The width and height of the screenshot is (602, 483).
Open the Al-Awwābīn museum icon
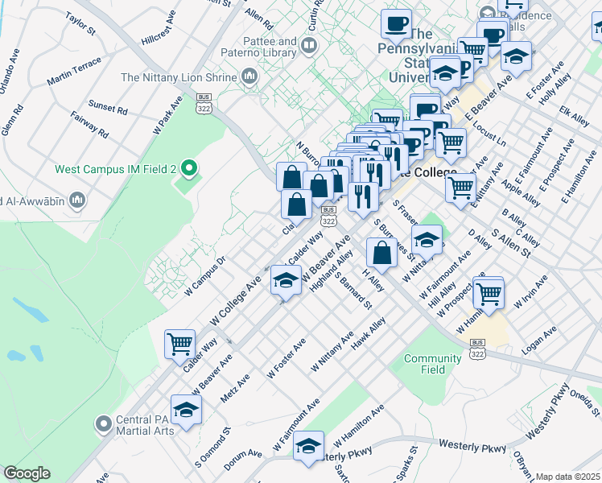[x=77, y=200]
